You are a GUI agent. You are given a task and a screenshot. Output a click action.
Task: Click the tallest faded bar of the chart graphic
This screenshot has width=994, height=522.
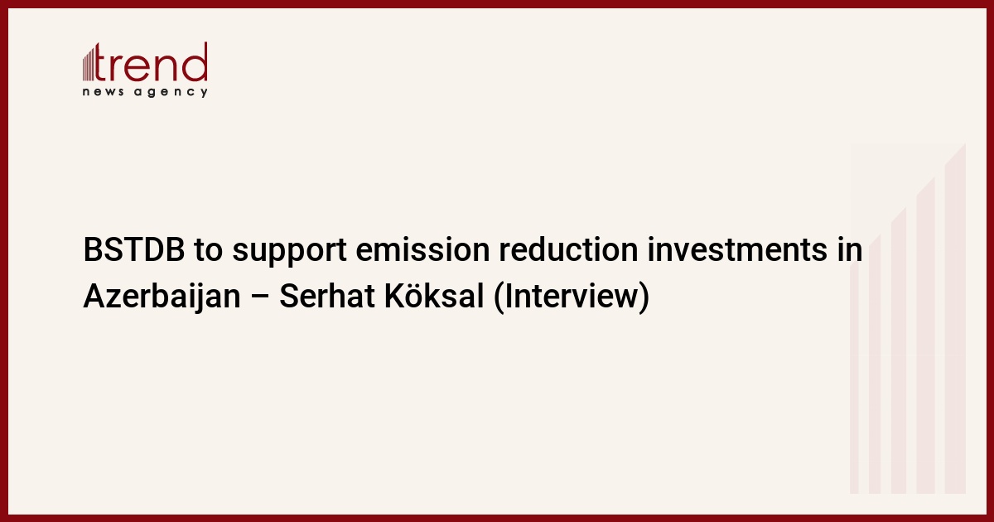click(955, 319)
